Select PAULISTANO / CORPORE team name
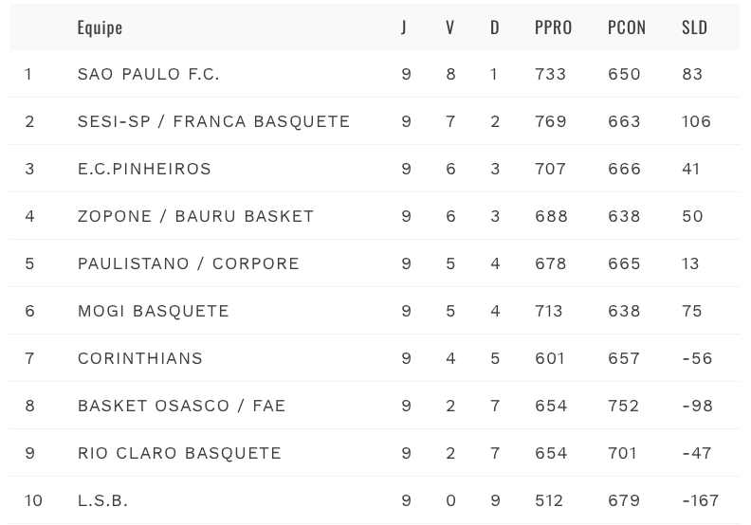This screenshot has width=751, height=525. coord(189,263)
